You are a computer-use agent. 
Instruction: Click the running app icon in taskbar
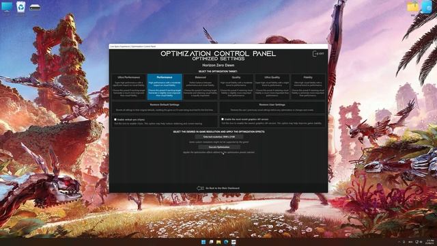point(234,242)
